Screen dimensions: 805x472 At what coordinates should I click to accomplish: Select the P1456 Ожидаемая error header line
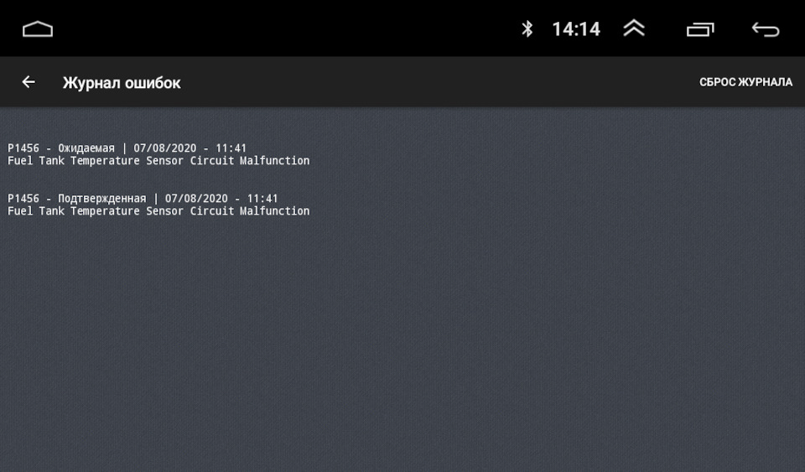[x=127, y=148]
